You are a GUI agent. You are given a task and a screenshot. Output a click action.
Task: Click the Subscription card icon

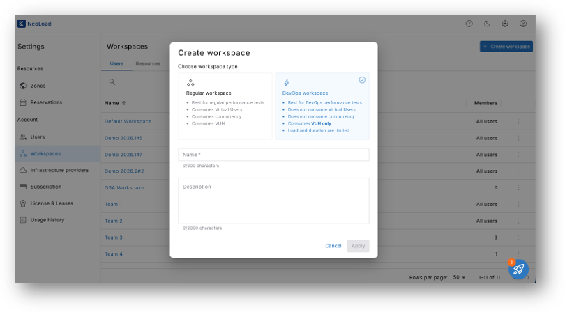(x=23, y=187)
